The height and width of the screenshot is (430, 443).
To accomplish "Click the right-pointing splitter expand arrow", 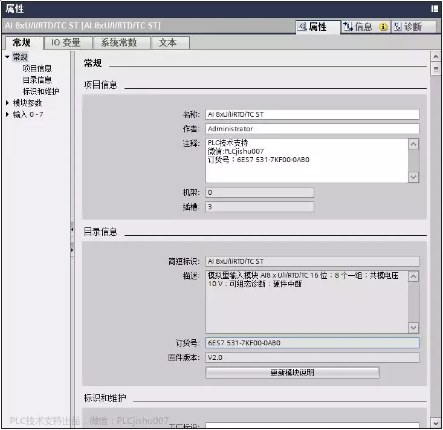I will tap(72, 249).
